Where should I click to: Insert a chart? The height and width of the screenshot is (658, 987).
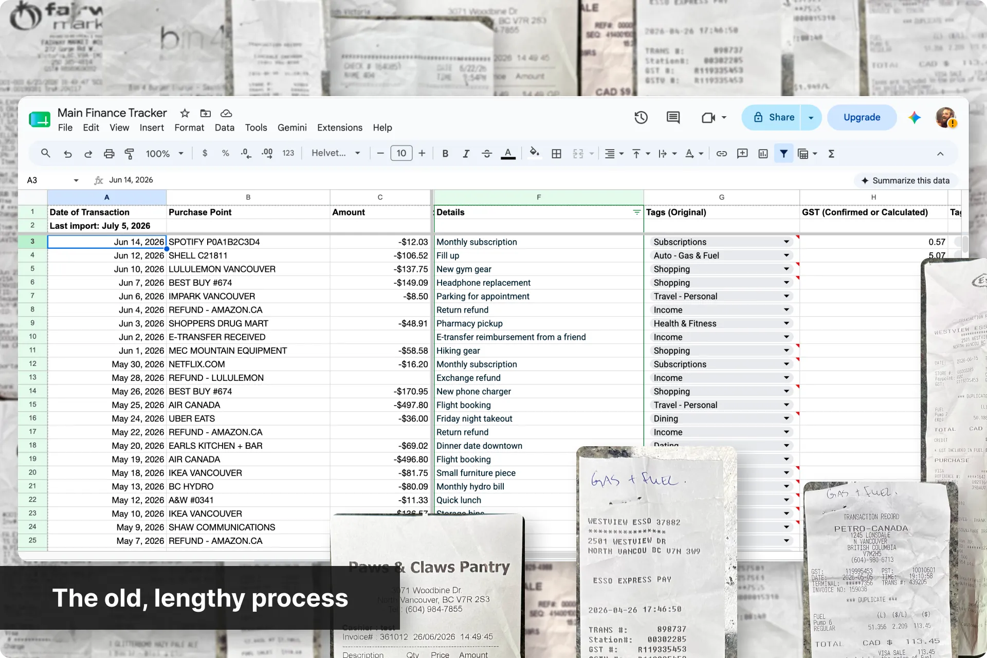[763, 153]
